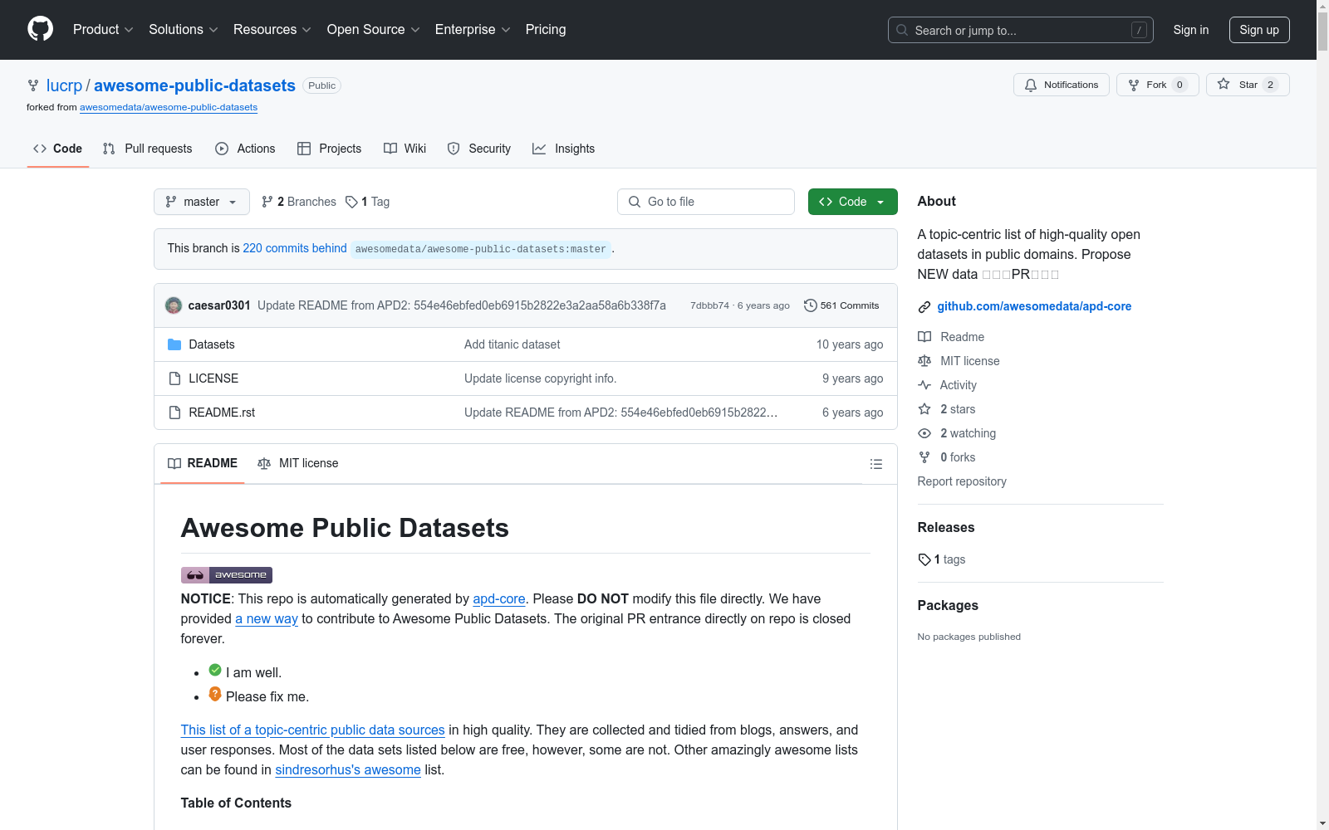Viewport: 1329px width, 830px height.
Task: Open the README outline list icon
Action: (x=875, y=463)
